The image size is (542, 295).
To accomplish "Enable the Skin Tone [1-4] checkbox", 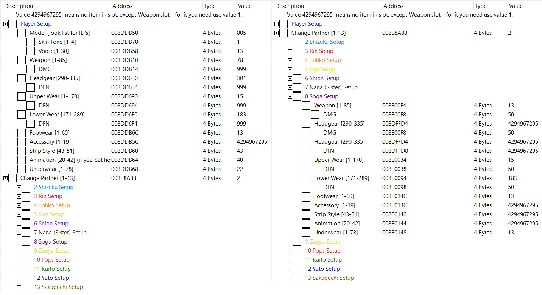I will 31,42.
